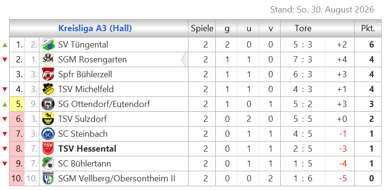Click the SV Tüngental club crest
Screen dimensions: 386x190
pos(48,45)
